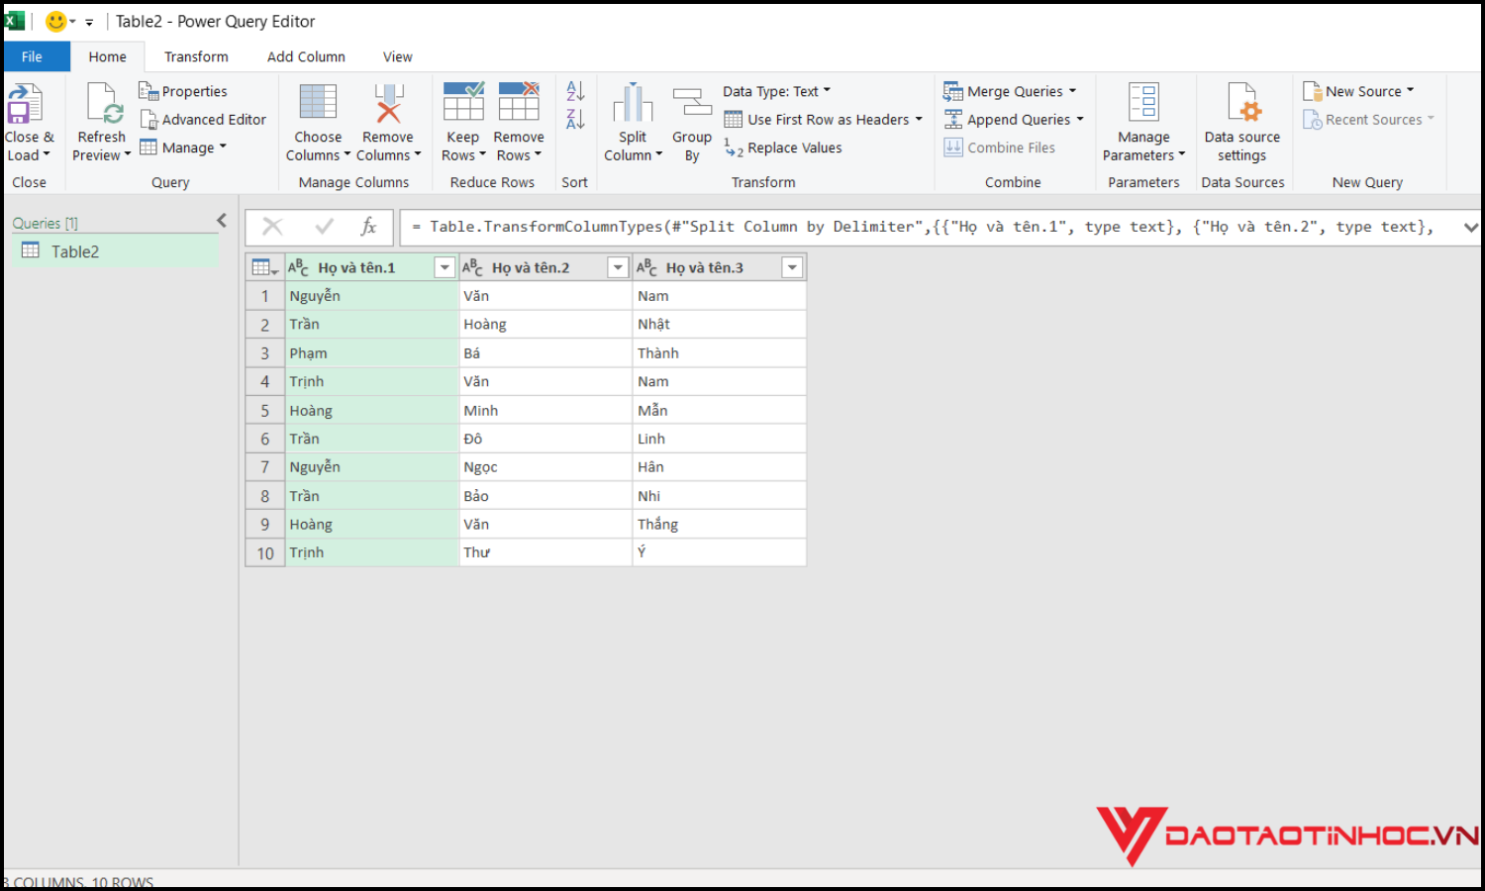The image size is (1485, 891).
Task: Click Use First Row as Headers
Action: (x=825, y=119)
